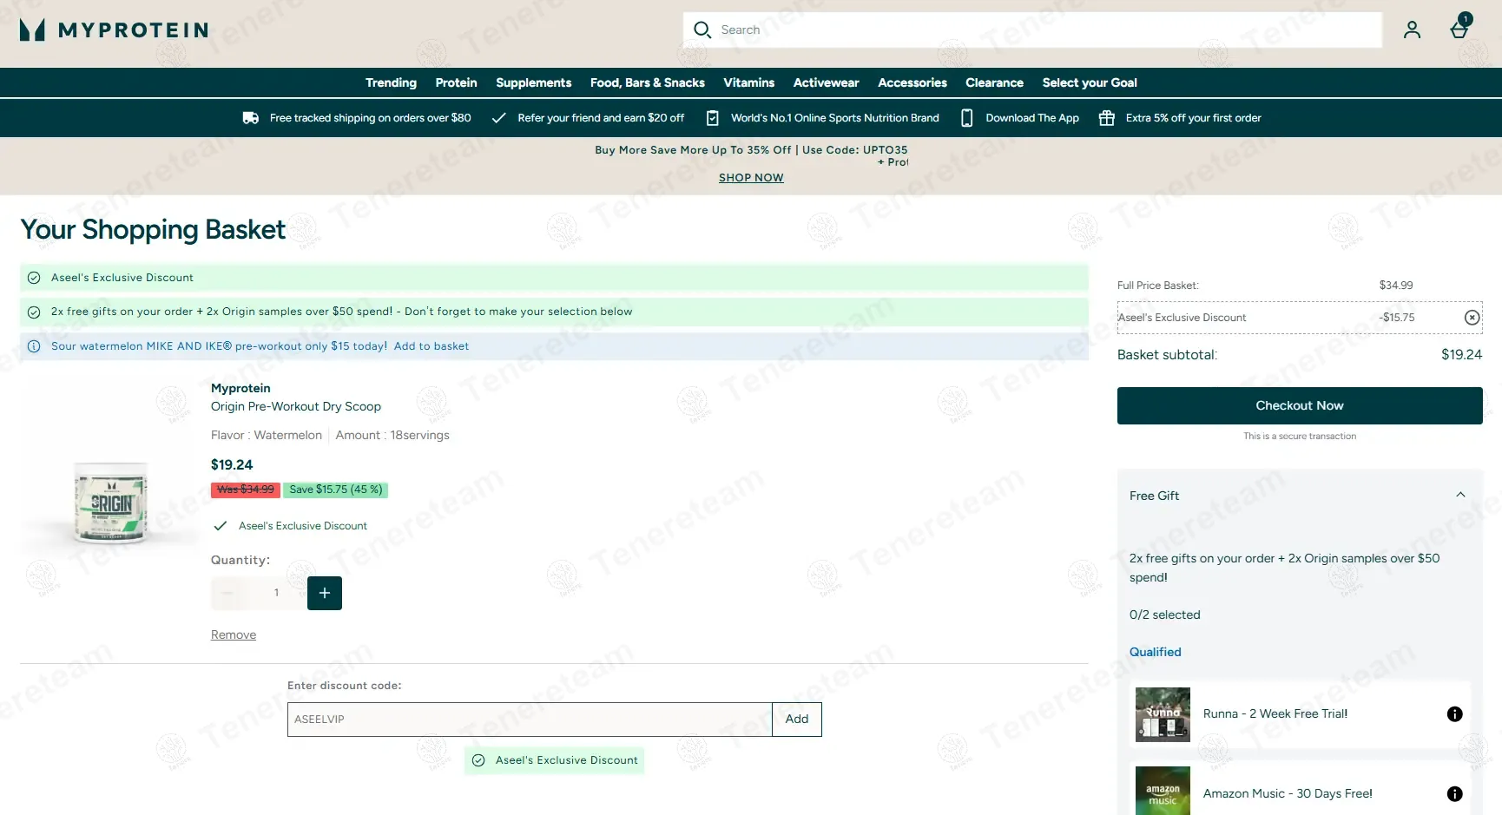Remove the Origin Pre-Workout from basket
This screenshot has height=815, width=1502.
point(234,634)
